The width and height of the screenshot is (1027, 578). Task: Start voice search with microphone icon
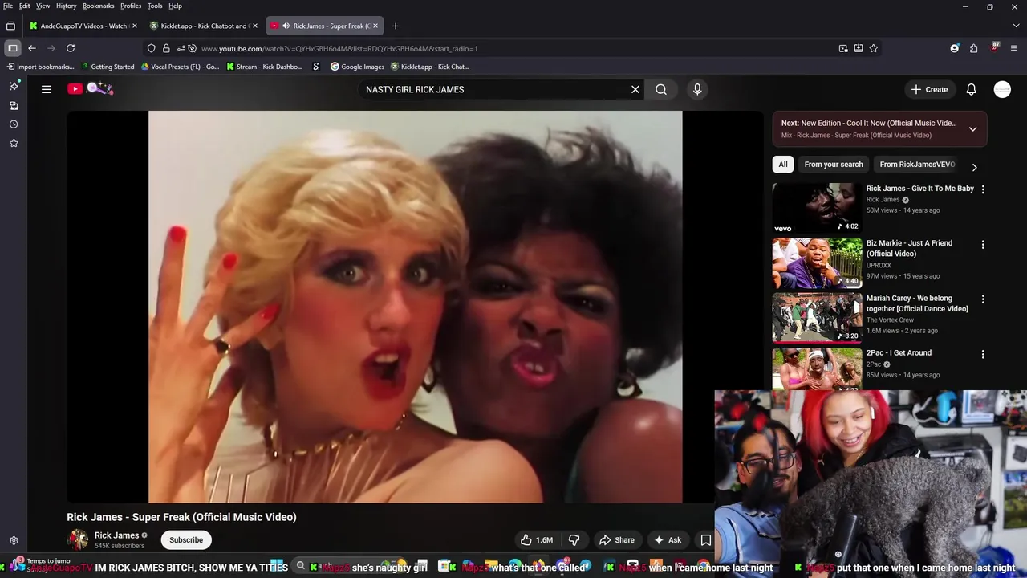tap(697, 89)
